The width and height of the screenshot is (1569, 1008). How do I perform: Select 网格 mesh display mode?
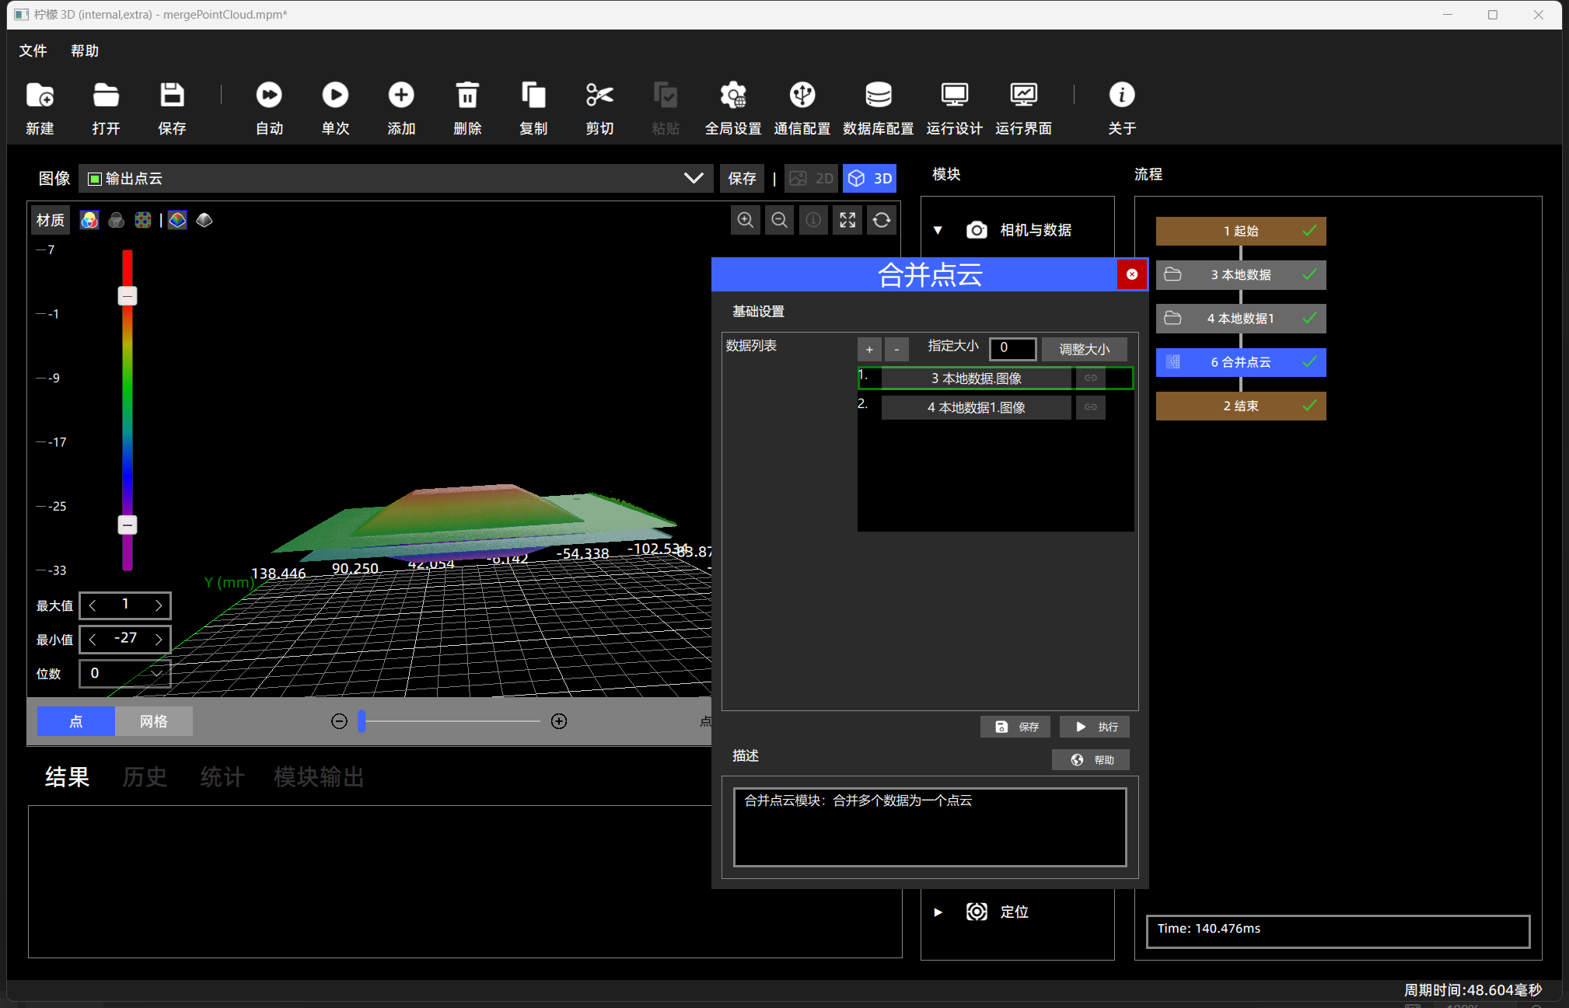click(154, 721)
